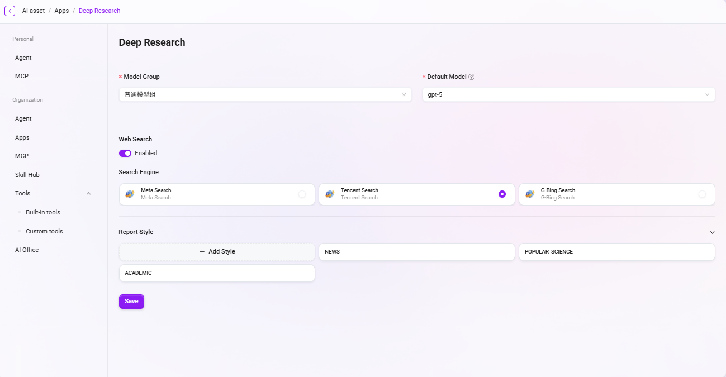Collapse the Report Style section chevron

[712, 232]
